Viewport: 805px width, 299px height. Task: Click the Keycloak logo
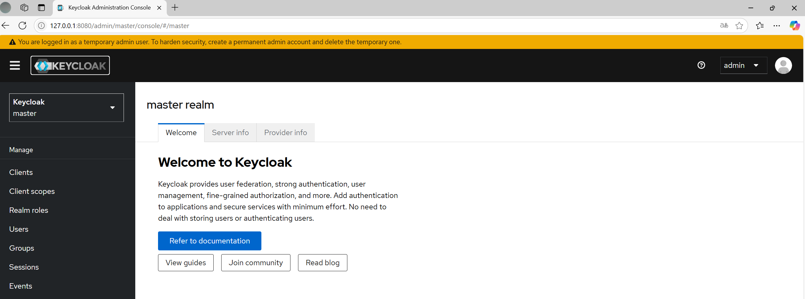[x=70, y=65]
